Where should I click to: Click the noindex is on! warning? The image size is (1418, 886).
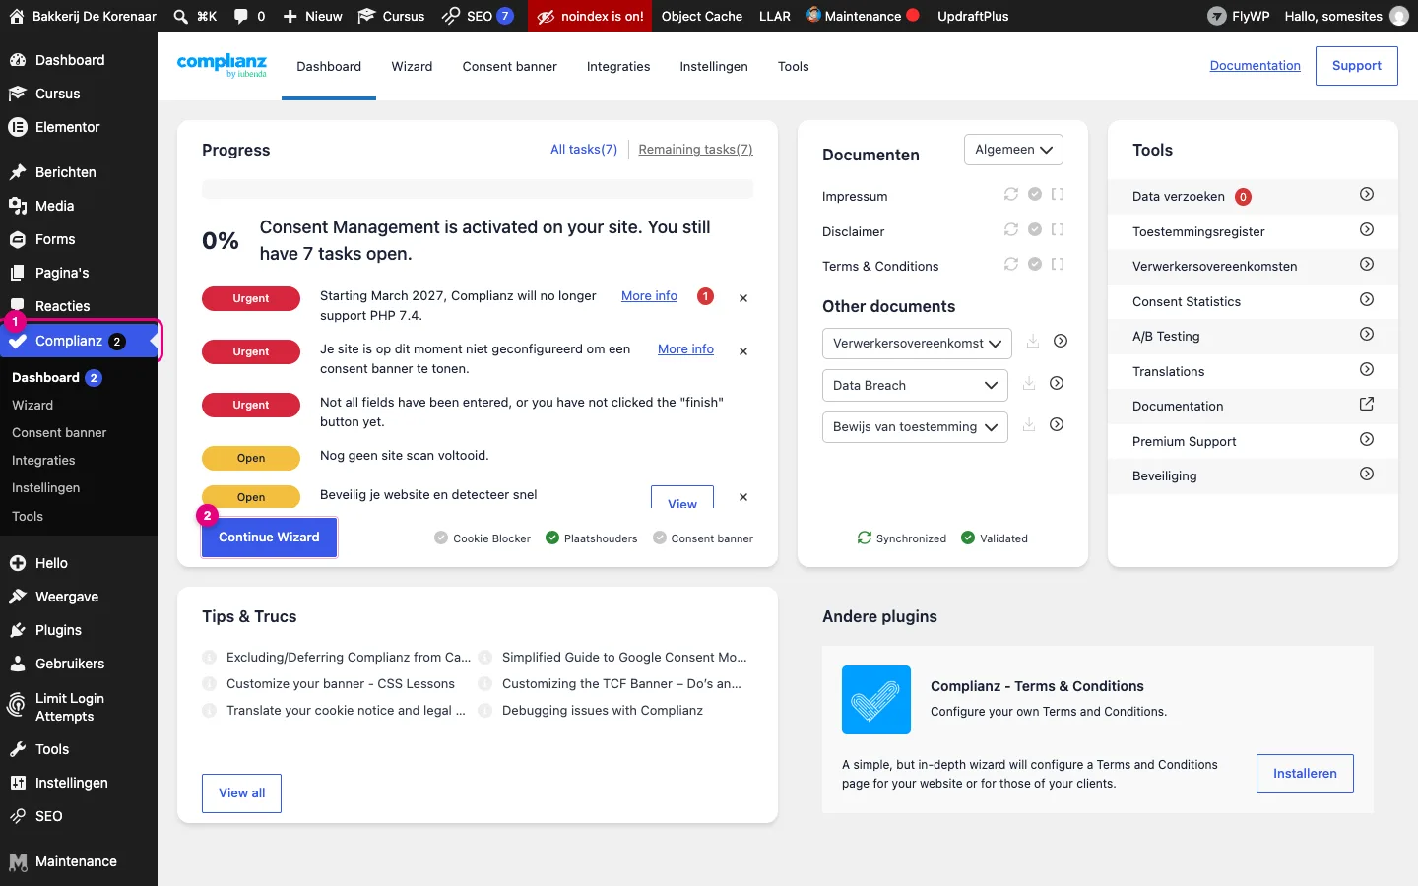coord(591,16)
